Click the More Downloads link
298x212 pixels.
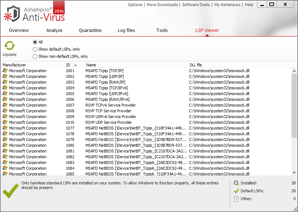coord(162,5)
